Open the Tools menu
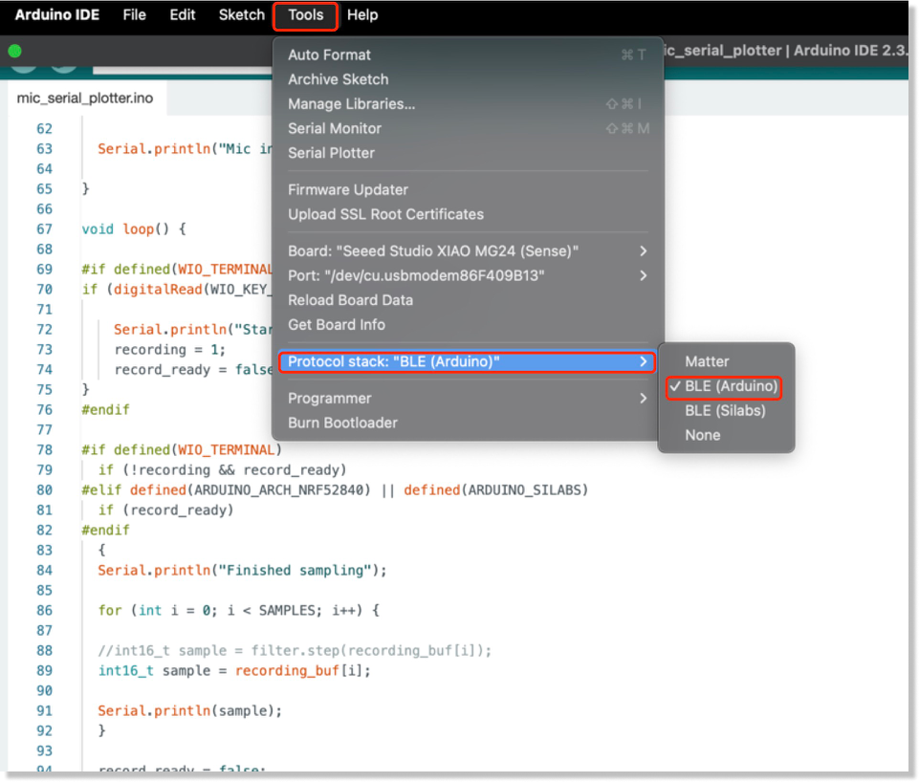Image resolution: width=919 pixels, height=782 pixels. (x=305, y=15)
